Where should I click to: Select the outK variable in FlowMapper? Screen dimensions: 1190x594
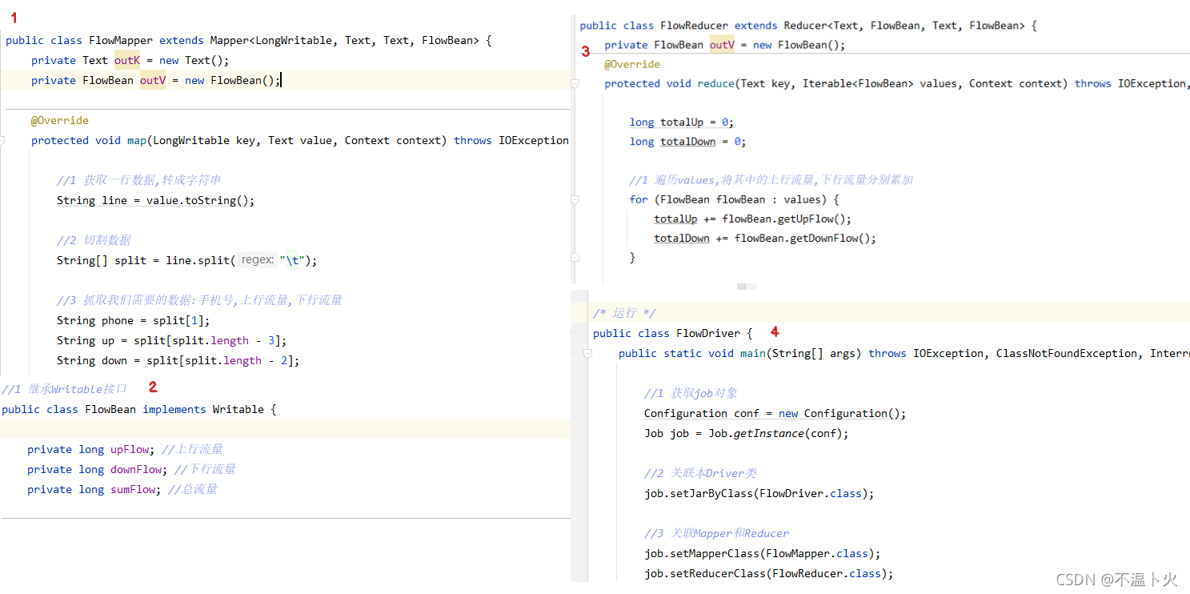pyautogui.click(x=127, y=60)
